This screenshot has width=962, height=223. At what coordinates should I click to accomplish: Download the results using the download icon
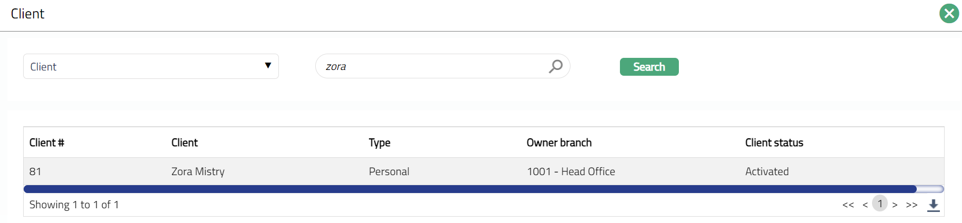coord(934,205)
